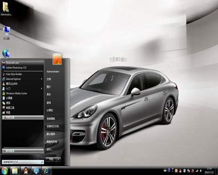This screenshot has height=175, width=218.
Task: Open 运行... run dialog link
Action: click(x=49, y=149)
